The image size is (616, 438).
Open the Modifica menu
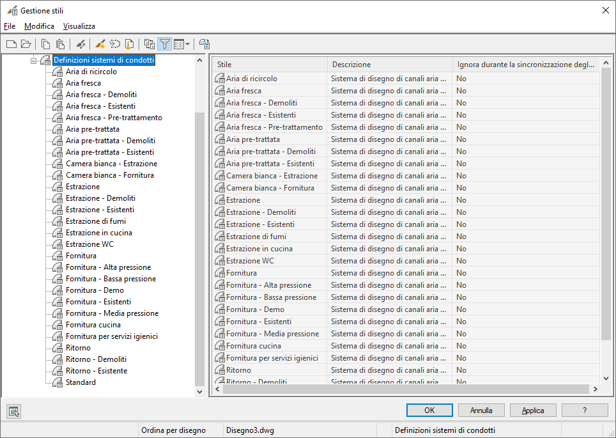coord(39,26)
